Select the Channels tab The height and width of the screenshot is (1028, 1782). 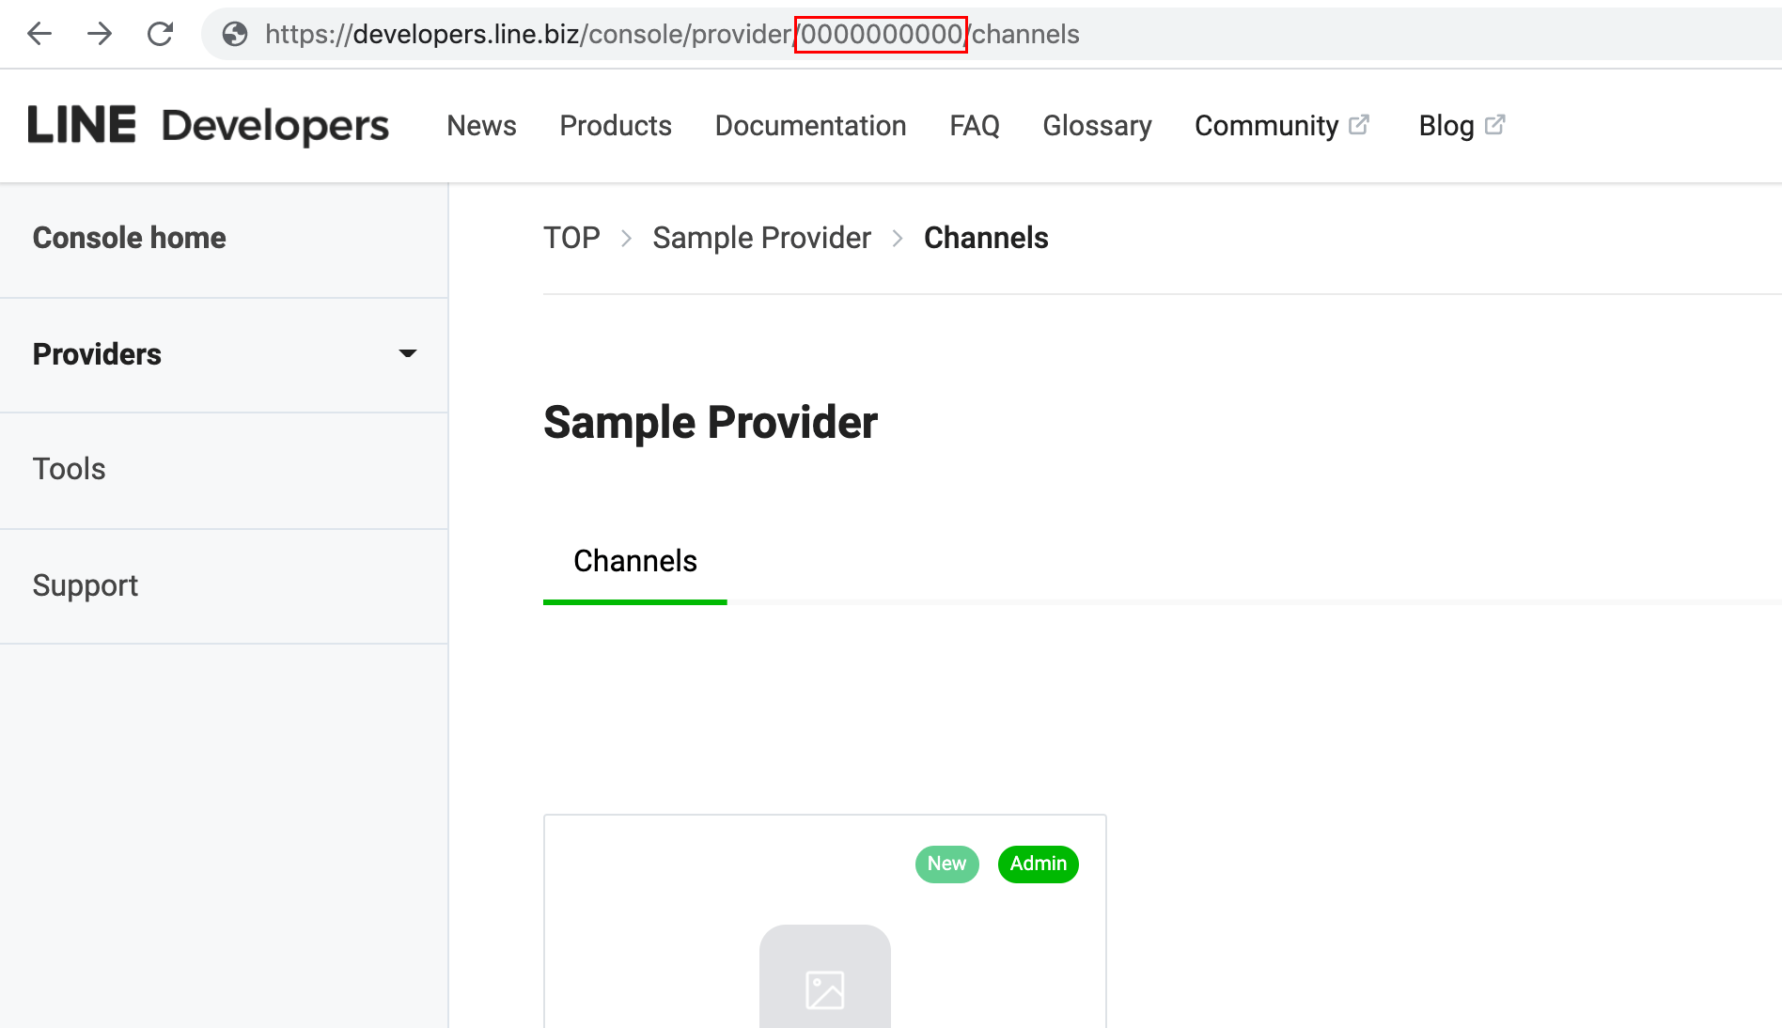(635, 562)
